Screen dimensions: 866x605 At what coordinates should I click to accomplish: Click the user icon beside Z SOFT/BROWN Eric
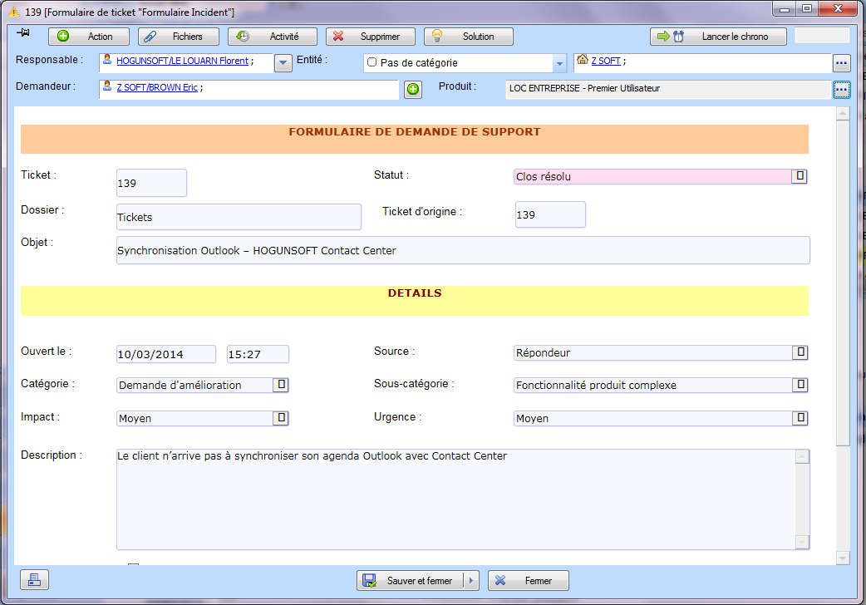point(107,86)
